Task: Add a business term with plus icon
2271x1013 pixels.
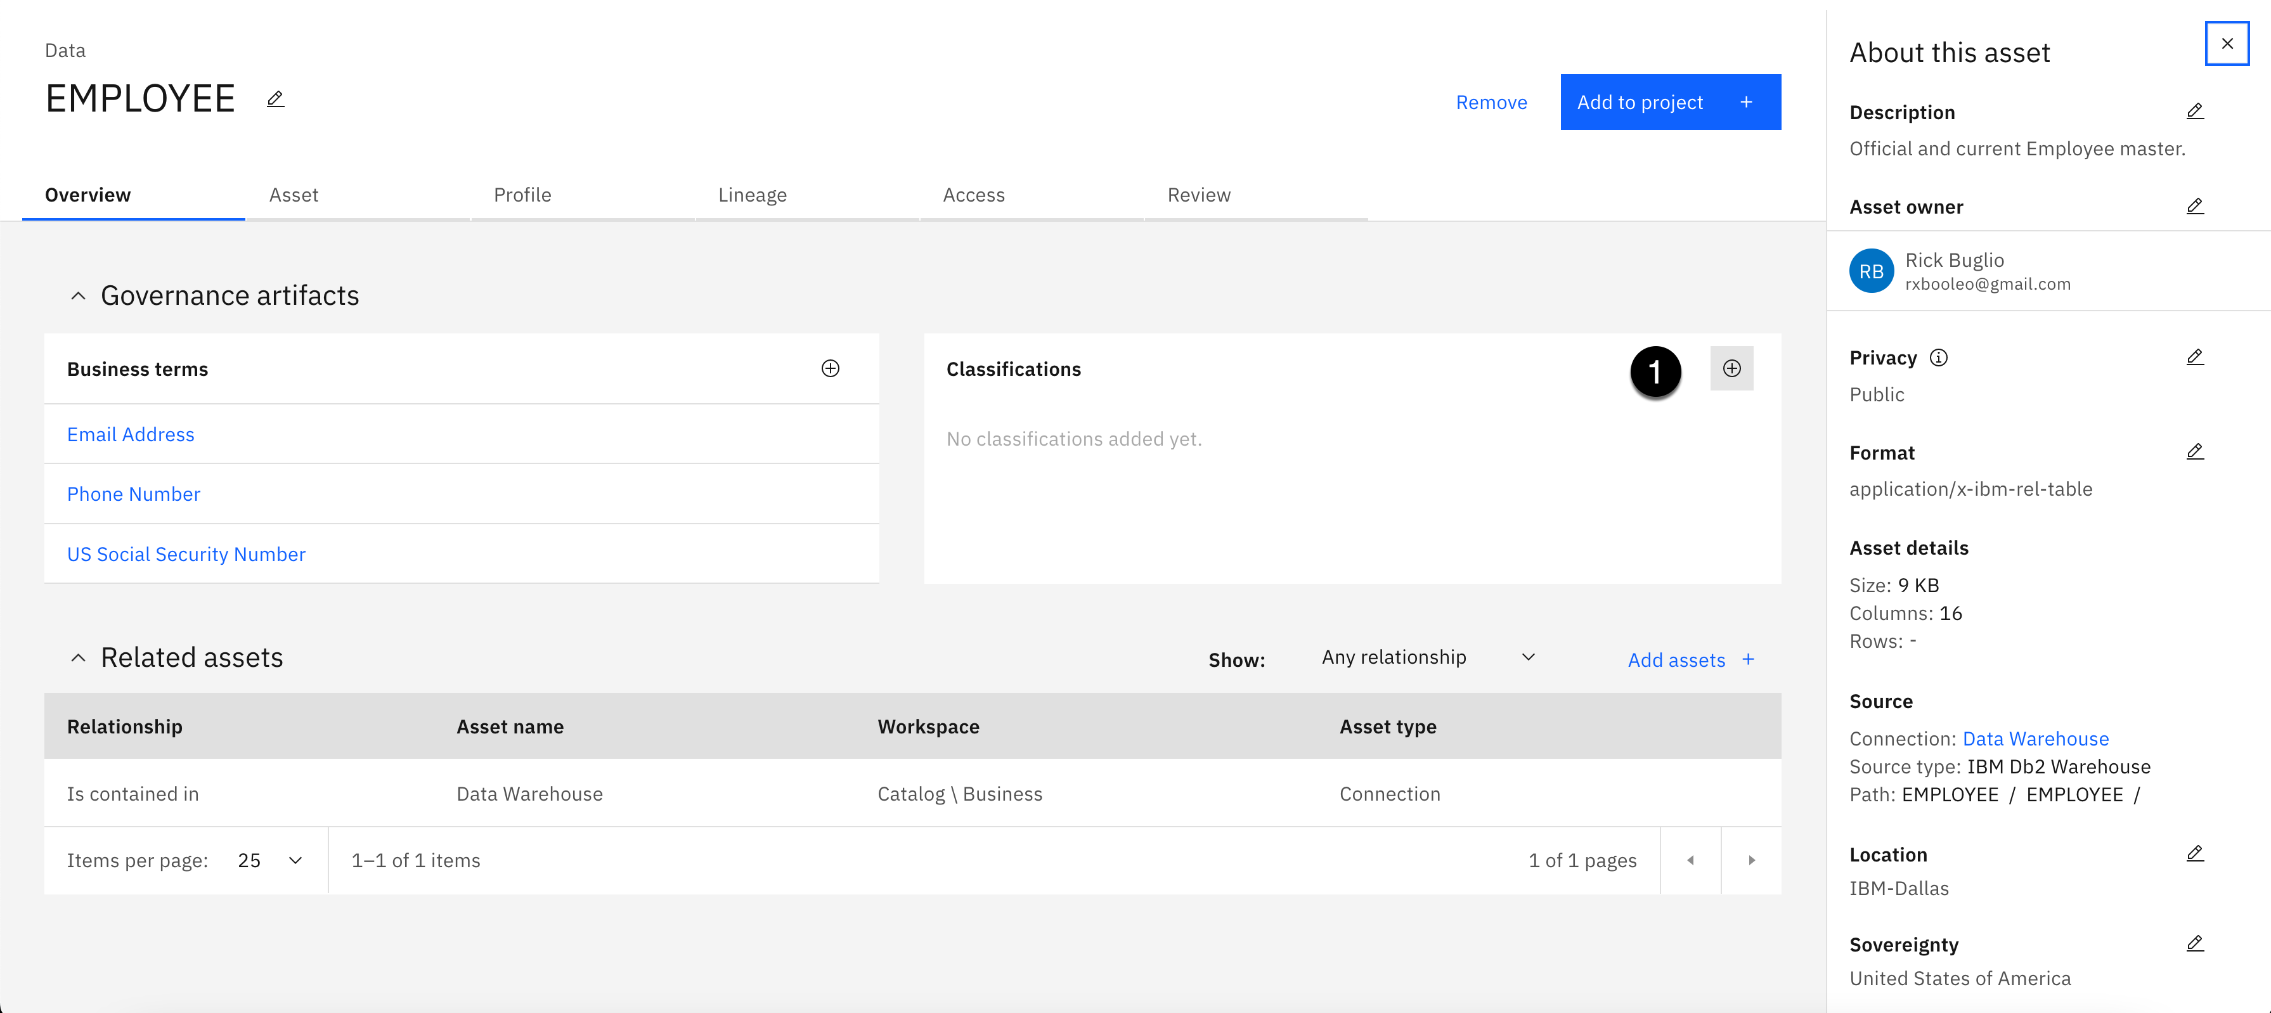Action: tap(829, 368)
